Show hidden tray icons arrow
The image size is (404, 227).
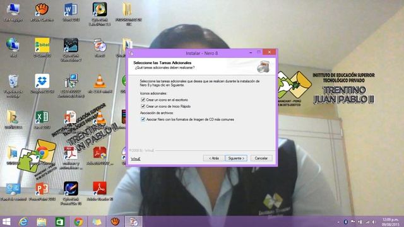338,222
